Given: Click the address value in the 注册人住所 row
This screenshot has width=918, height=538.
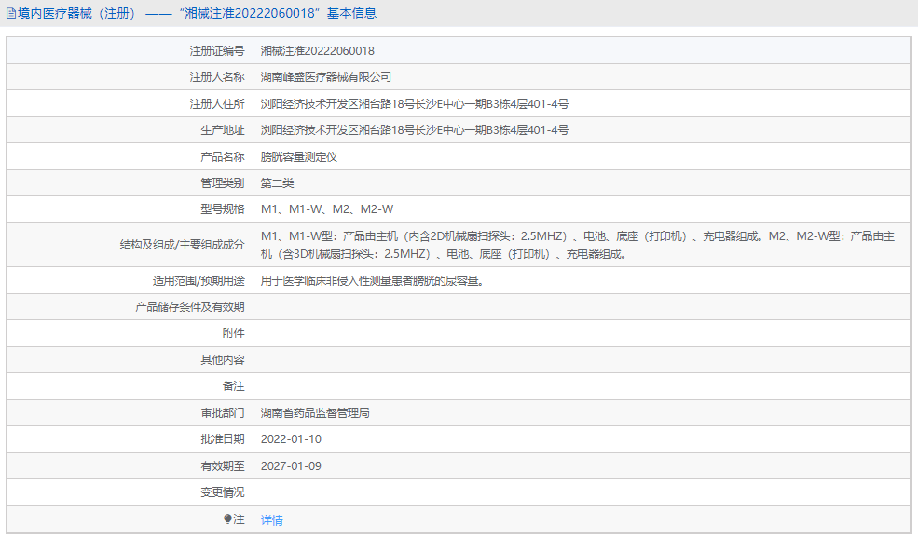Looking at the screenshot, I should 415,104.
